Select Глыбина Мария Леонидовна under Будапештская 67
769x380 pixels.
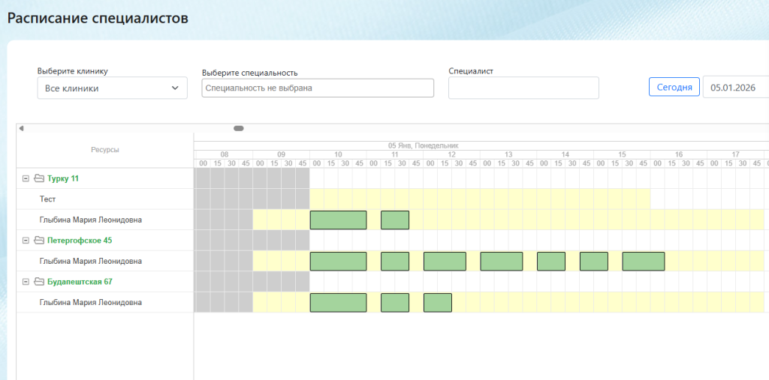tap(90, 302)
